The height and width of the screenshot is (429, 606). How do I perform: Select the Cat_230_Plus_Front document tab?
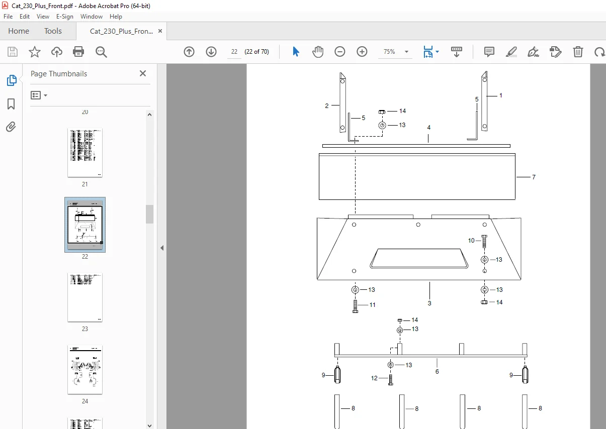pos(121,31)
